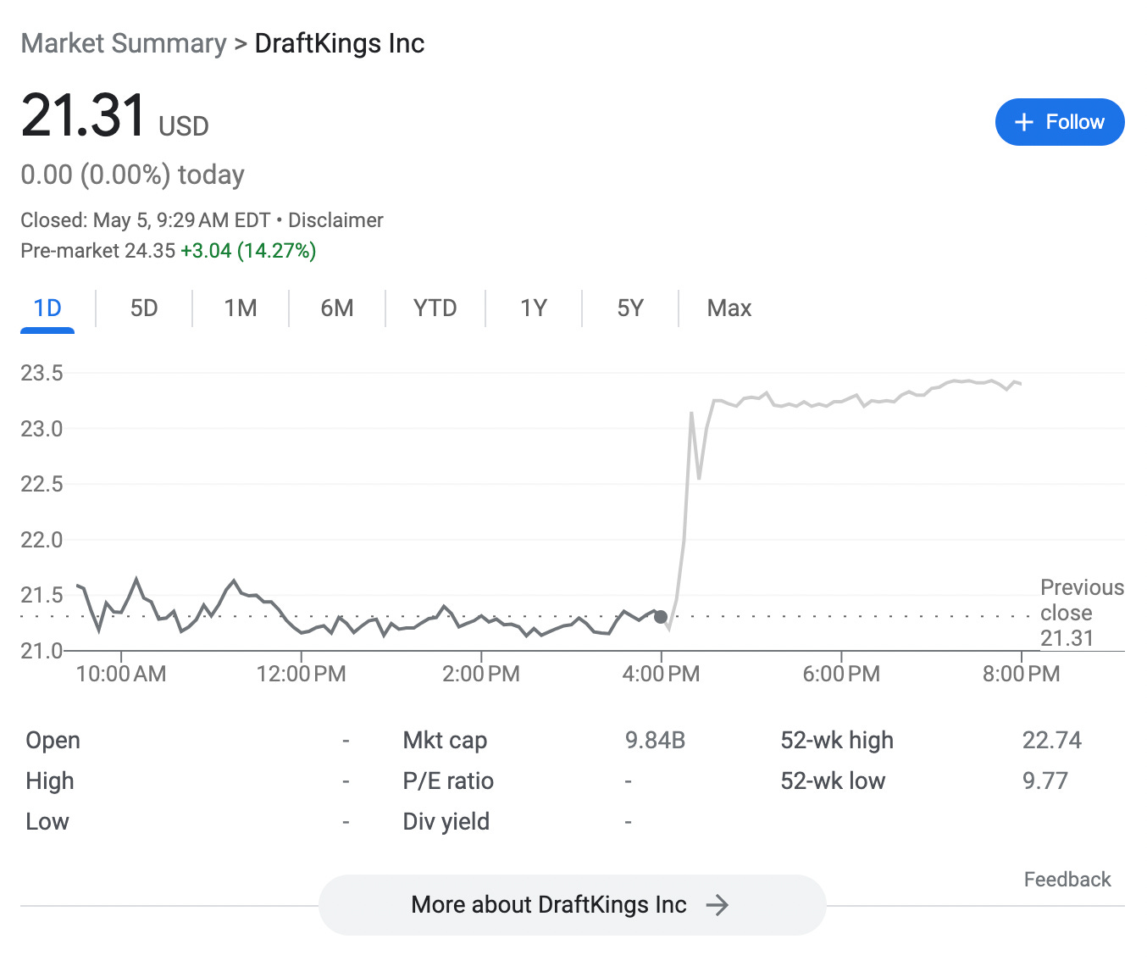Click the after-hours spike on price chart

point(691,413)
